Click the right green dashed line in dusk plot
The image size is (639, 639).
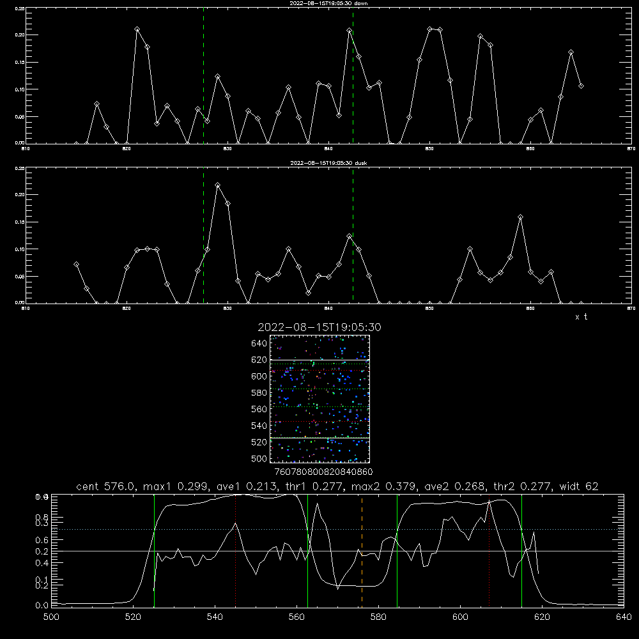(x=353, y=235)
